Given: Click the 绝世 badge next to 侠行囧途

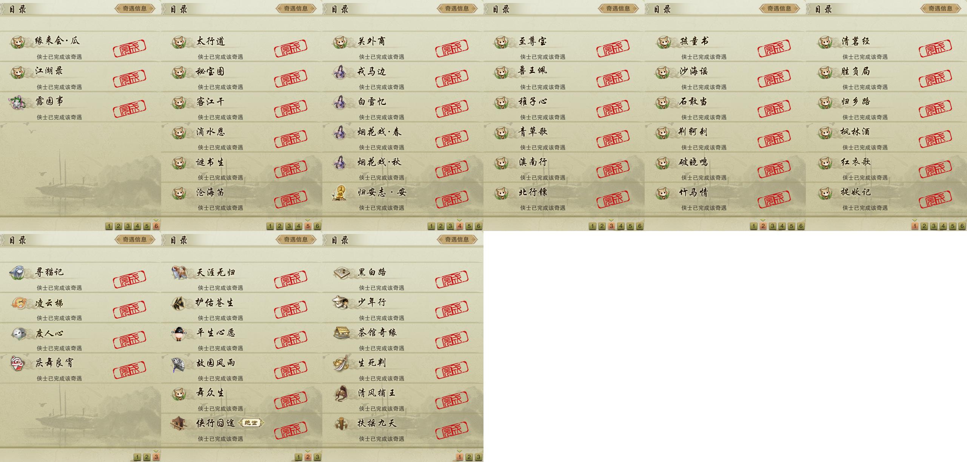Looking at the screenshot, I should pos(251,423).
